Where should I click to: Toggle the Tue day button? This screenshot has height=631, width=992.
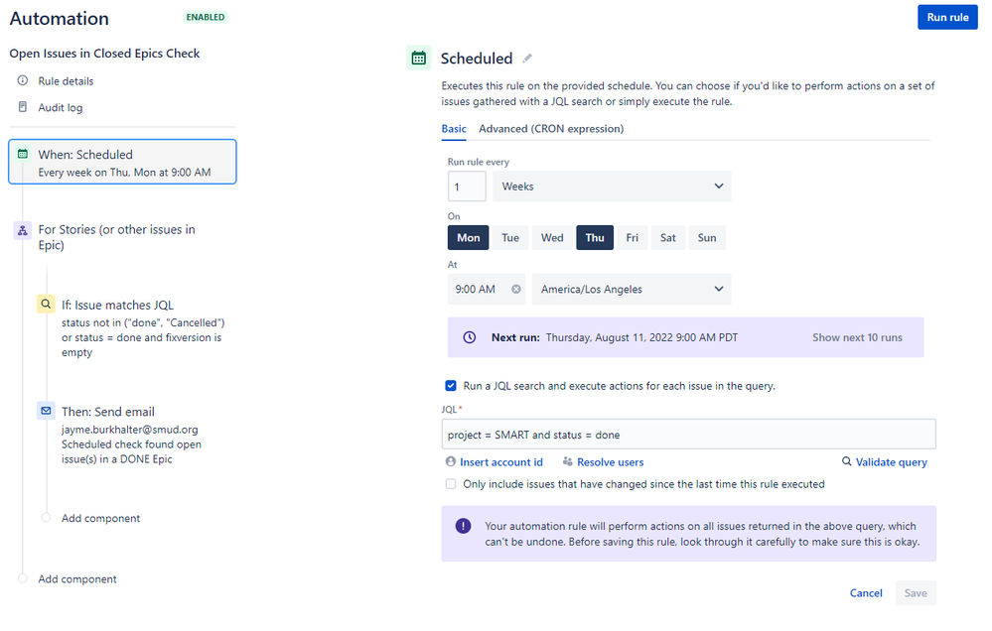point(510,238)
